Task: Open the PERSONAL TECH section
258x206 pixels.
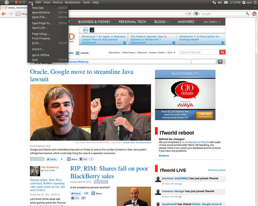Action: [x=133, y=22]
